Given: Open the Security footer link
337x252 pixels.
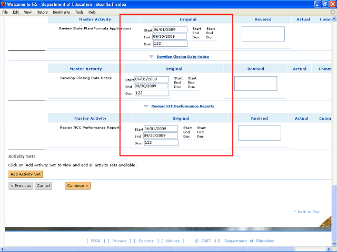Looking at the screenshot, I should coord(146,241).
